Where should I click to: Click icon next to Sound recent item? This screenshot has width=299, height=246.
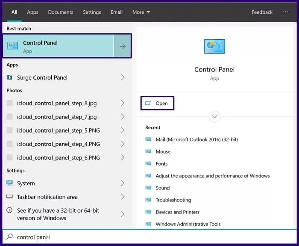coord(148,187)
